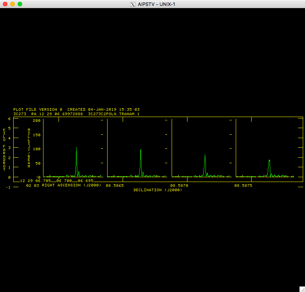Click the 200 value on the inner Y axis

pyautogui.click(x=36, y=121)
